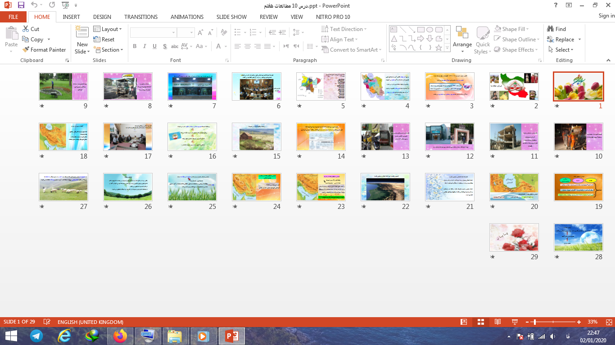The width and height of the screenshot is (615, 345).
Task: Start Slide Show from status bar icon
Action: coord(515,322)
